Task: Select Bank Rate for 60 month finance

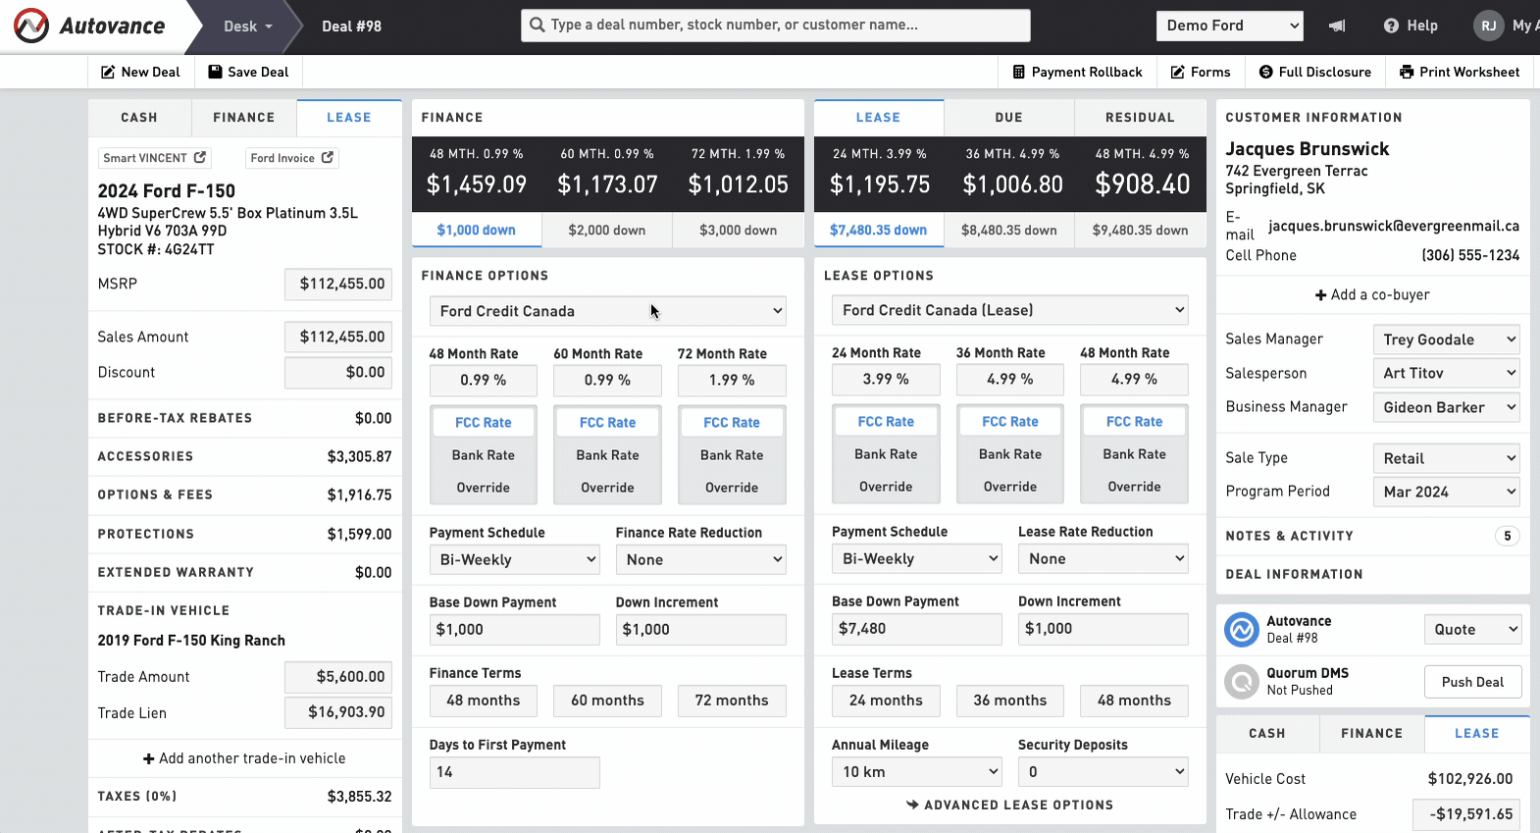Action: pyautogui.click(x=607, y=455)
